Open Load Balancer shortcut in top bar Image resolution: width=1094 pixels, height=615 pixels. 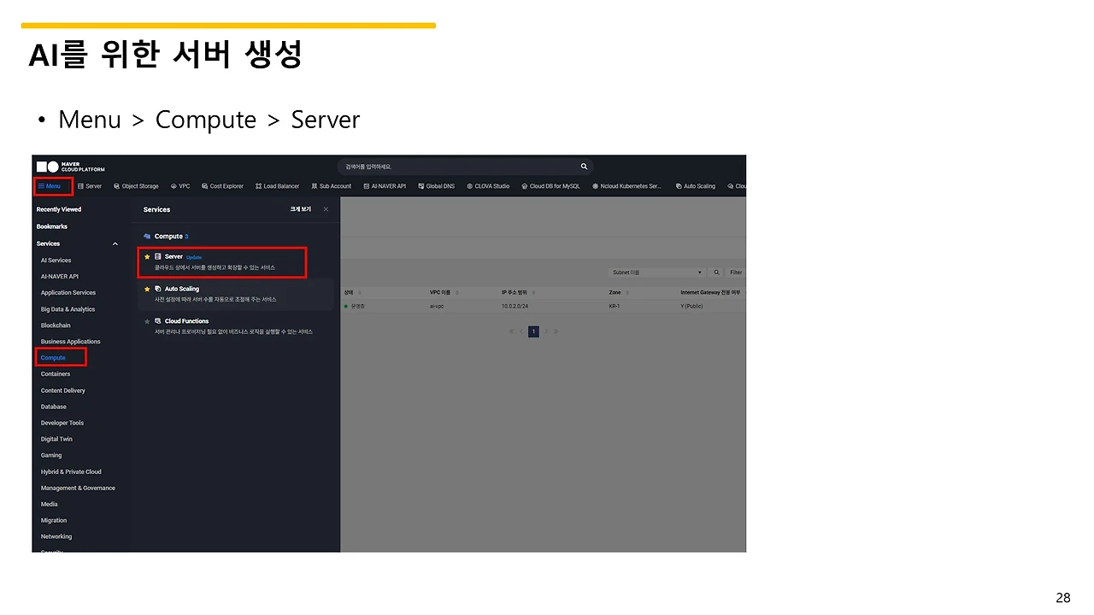(x=277, y=186)
